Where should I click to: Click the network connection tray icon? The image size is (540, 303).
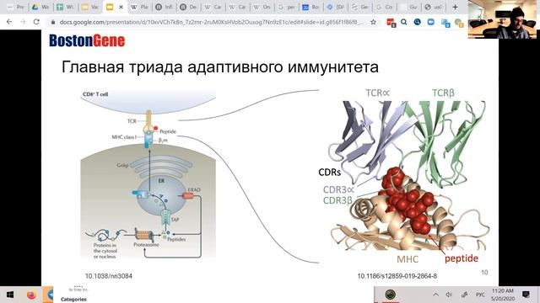point(465,295)
